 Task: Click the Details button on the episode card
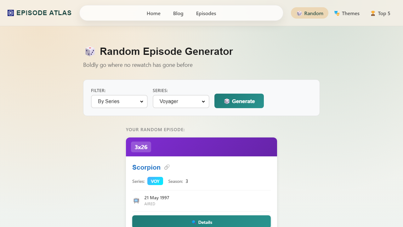click(201, 222)
